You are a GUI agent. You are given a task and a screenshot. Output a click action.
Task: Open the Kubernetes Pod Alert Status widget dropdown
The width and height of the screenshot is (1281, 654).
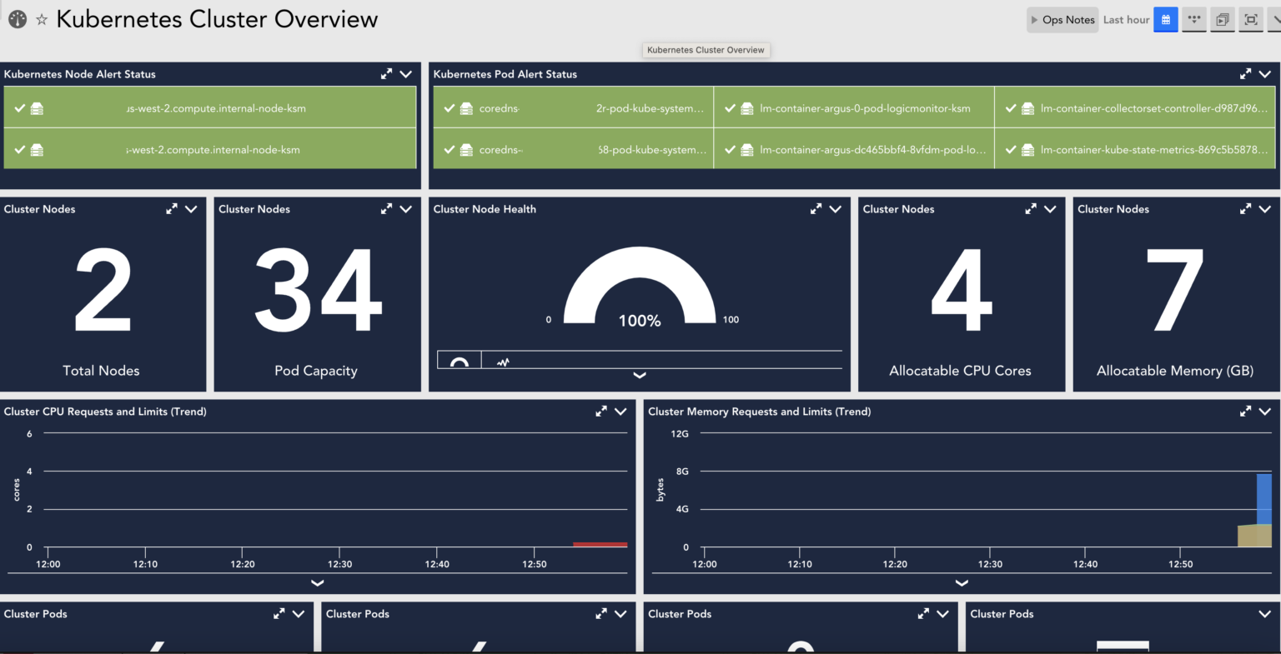[1265, 73]
